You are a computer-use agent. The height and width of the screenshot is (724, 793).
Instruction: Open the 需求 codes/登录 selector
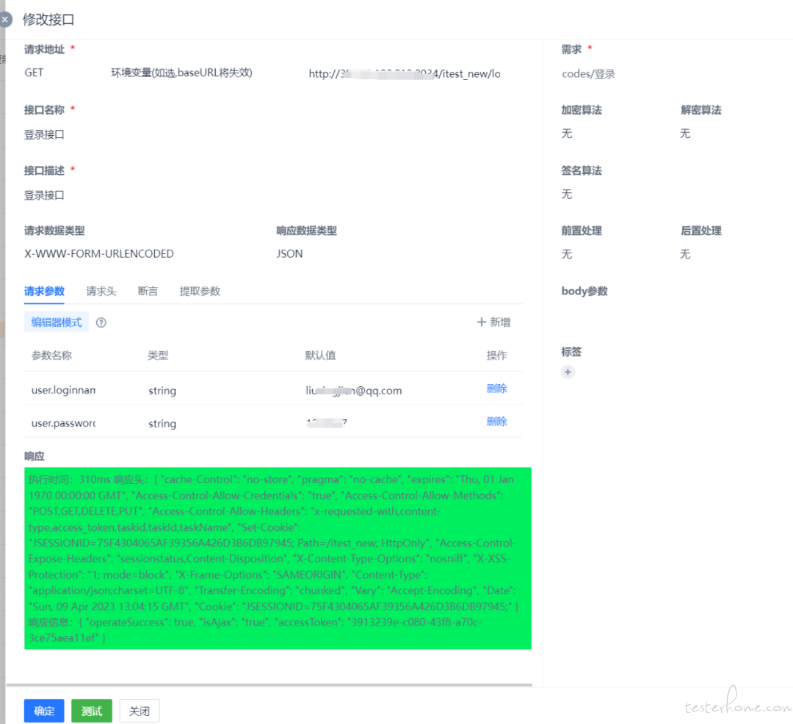[x=661, y=74]
